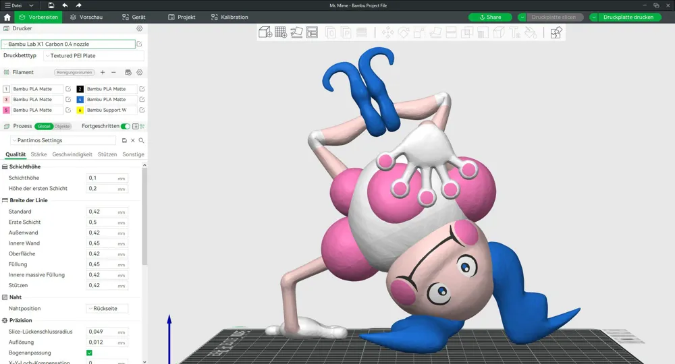Screen dimensions: 675x364
Task: Undo the last action
Action: tap(65, 5)
